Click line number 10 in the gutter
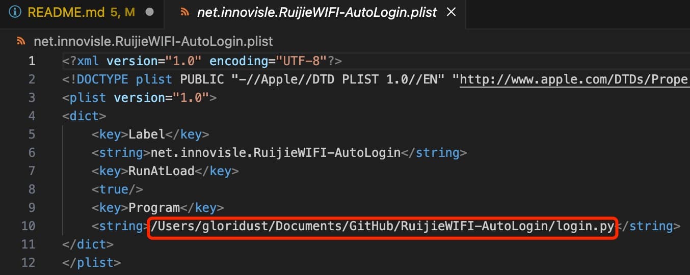This screenshot has width=690, height=275. tap(29, 226)
